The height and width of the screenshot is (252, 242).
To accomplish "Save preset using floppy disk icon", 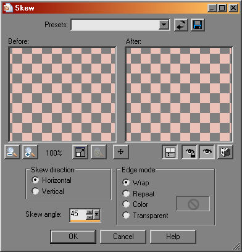I will click(x=198, y=25).
